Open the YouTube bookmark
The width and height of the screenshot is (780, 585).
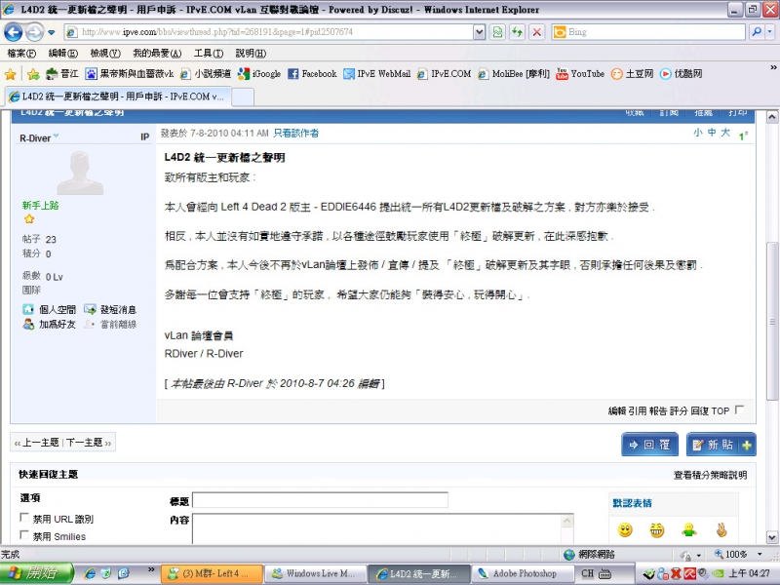click(x=580, y=74)
